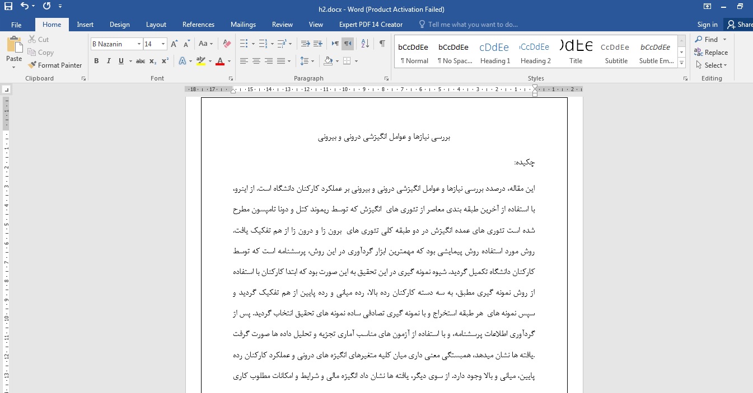Click the Replace button

click(711, 53)
